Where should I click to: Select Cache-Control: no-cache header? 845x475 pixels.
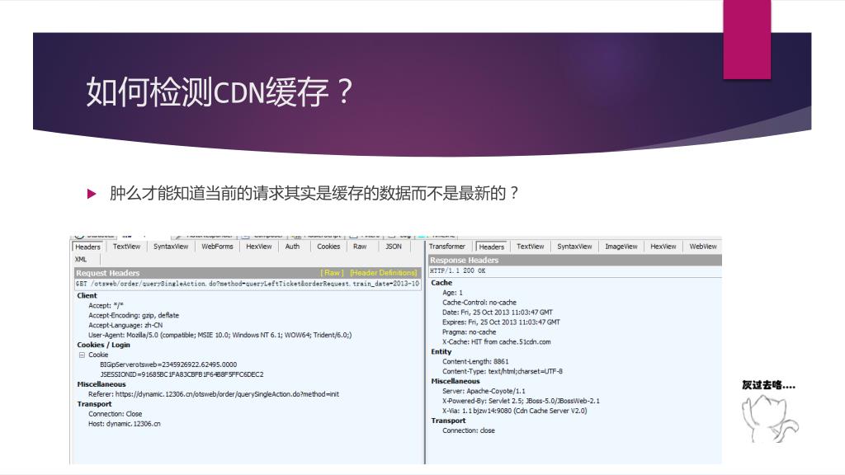pyautogui.click(x=479, y=303)
